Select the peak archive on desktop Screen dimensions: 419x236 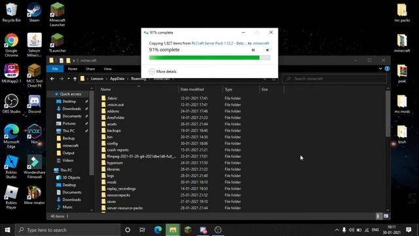pyautogui.click(x=402, y=73)
